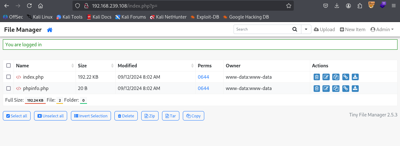Click the direct link icon for index.php
This screenshot has width=400, height=146.
click(x=346, y=77)
